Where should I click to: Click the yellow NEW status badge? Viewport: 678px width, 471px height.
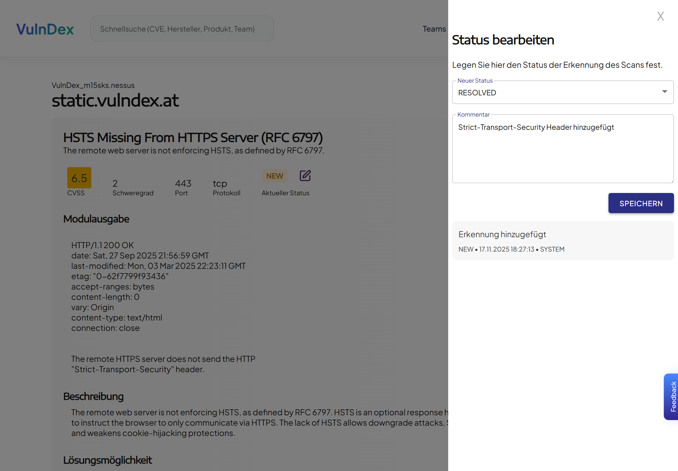click(x=275, y=175)
